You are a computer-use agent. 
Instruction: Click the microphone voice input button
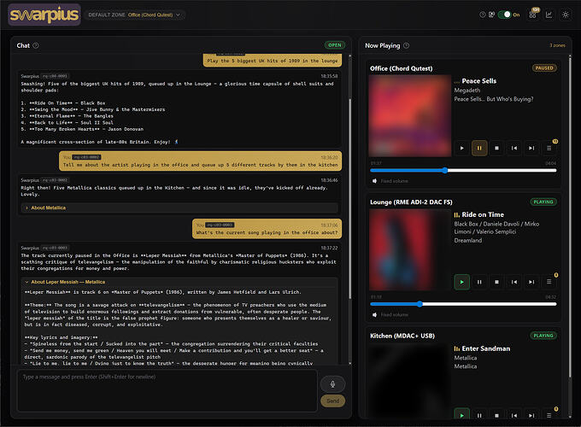tap(332, 384)
